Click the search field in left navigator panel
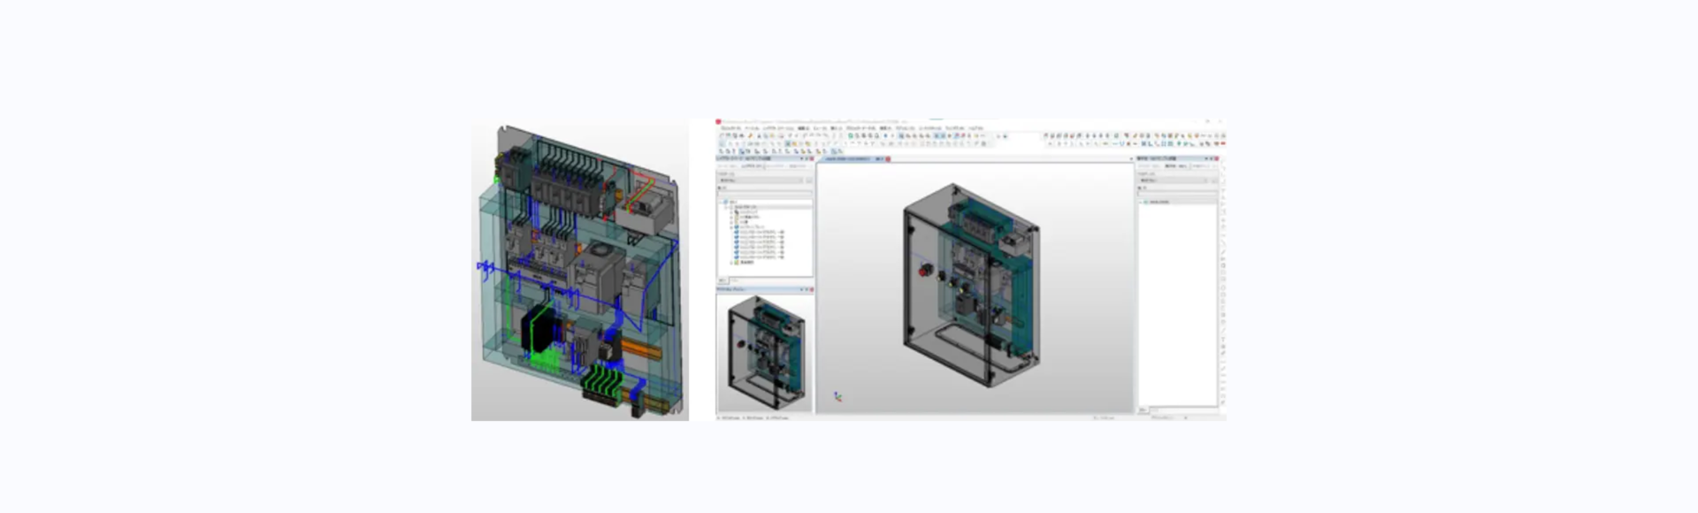The height and width of the screenshot is (513, 1698). click(764, 195)
